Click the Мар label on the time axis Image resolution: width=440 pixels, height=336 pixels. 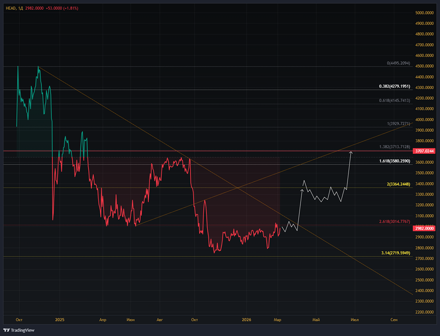(x=278, y=320)
